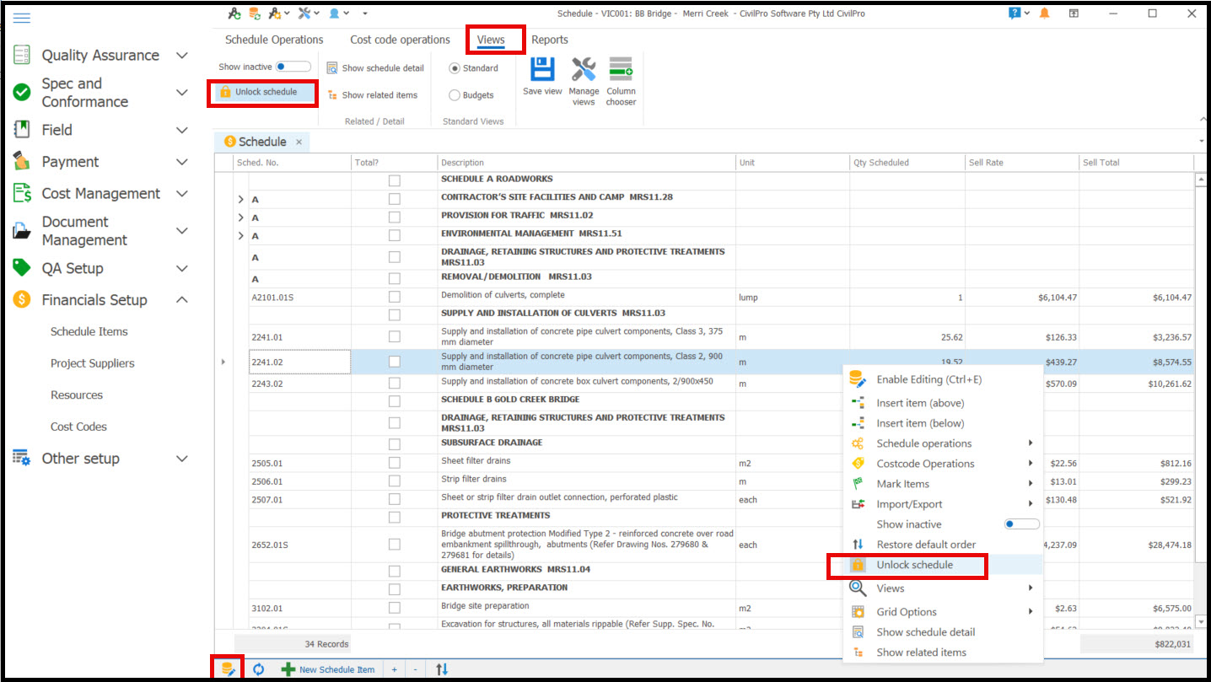
Task: Click the notification bell icon
Action: point(1045,13)
